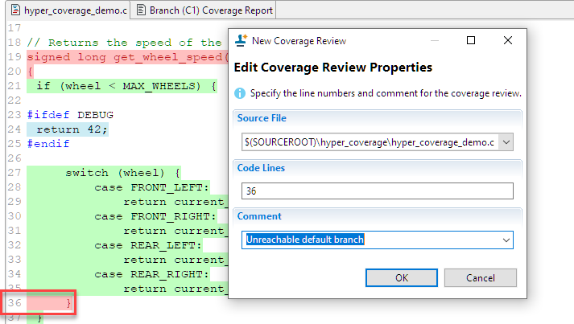Confirm the coverage review with OK
The image size is (574, 324).
[401, 277]
